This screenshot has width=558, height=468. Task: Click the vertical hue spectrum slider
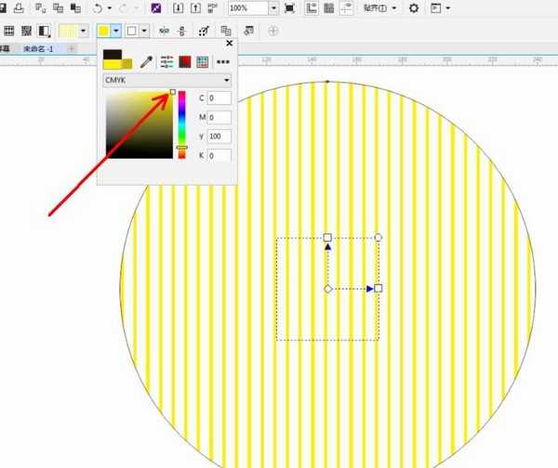click(182, 119)
